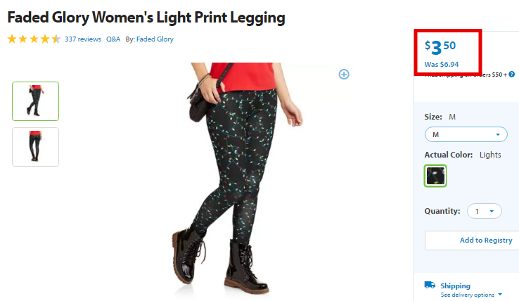Click the product title Faded Glory Women's Legging

click(x=146, y=18)
